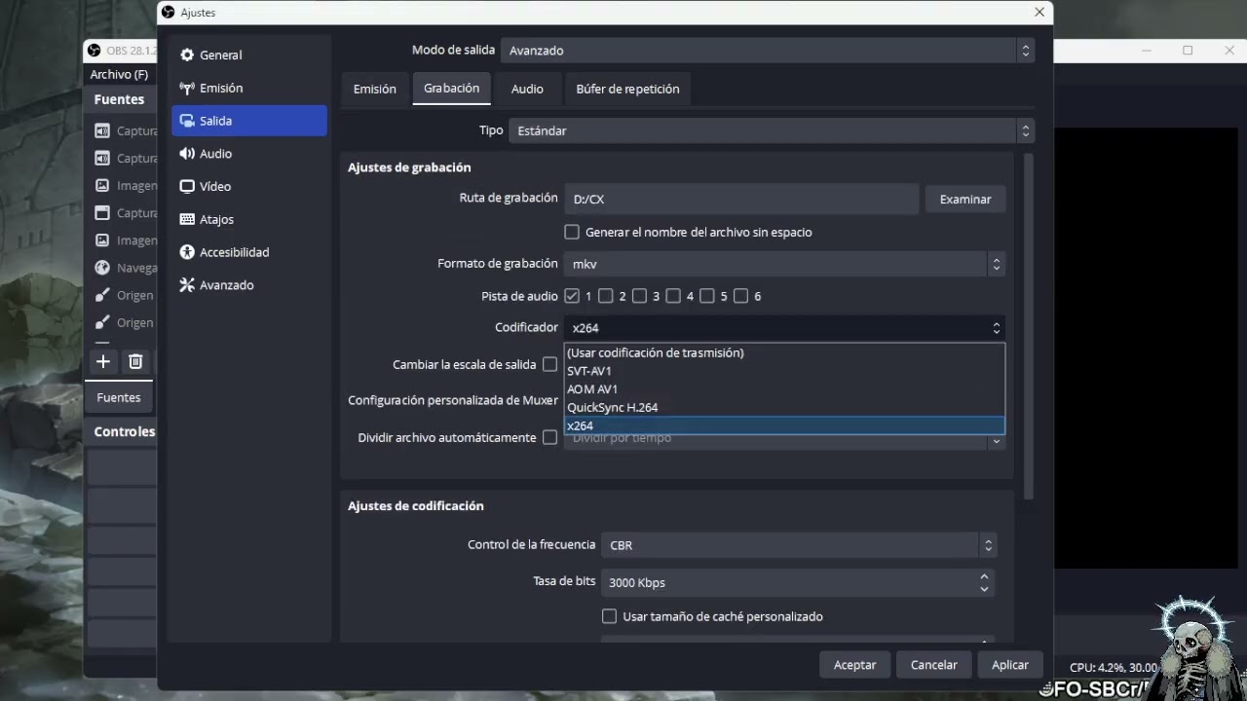This screenshot has height=701, width=1247.
Task: Check audio track 5
Action: point(707,296)
